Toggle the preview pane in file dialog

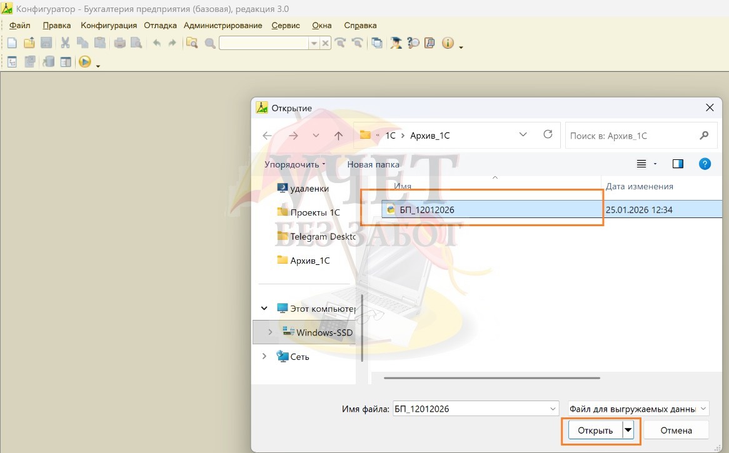pyautogui.click(x=678, y=164)
